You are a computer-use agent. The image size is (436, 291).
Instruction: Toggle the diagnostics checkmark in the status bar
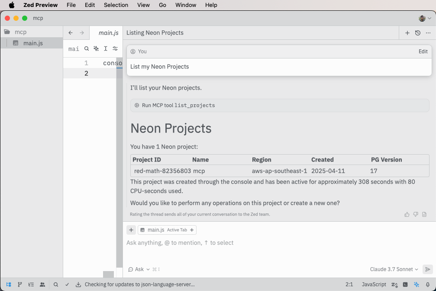click(66, 285)
